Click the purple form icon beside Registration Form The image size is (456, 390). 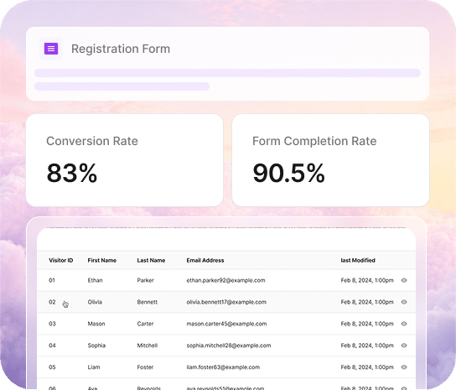pos(51,49)
